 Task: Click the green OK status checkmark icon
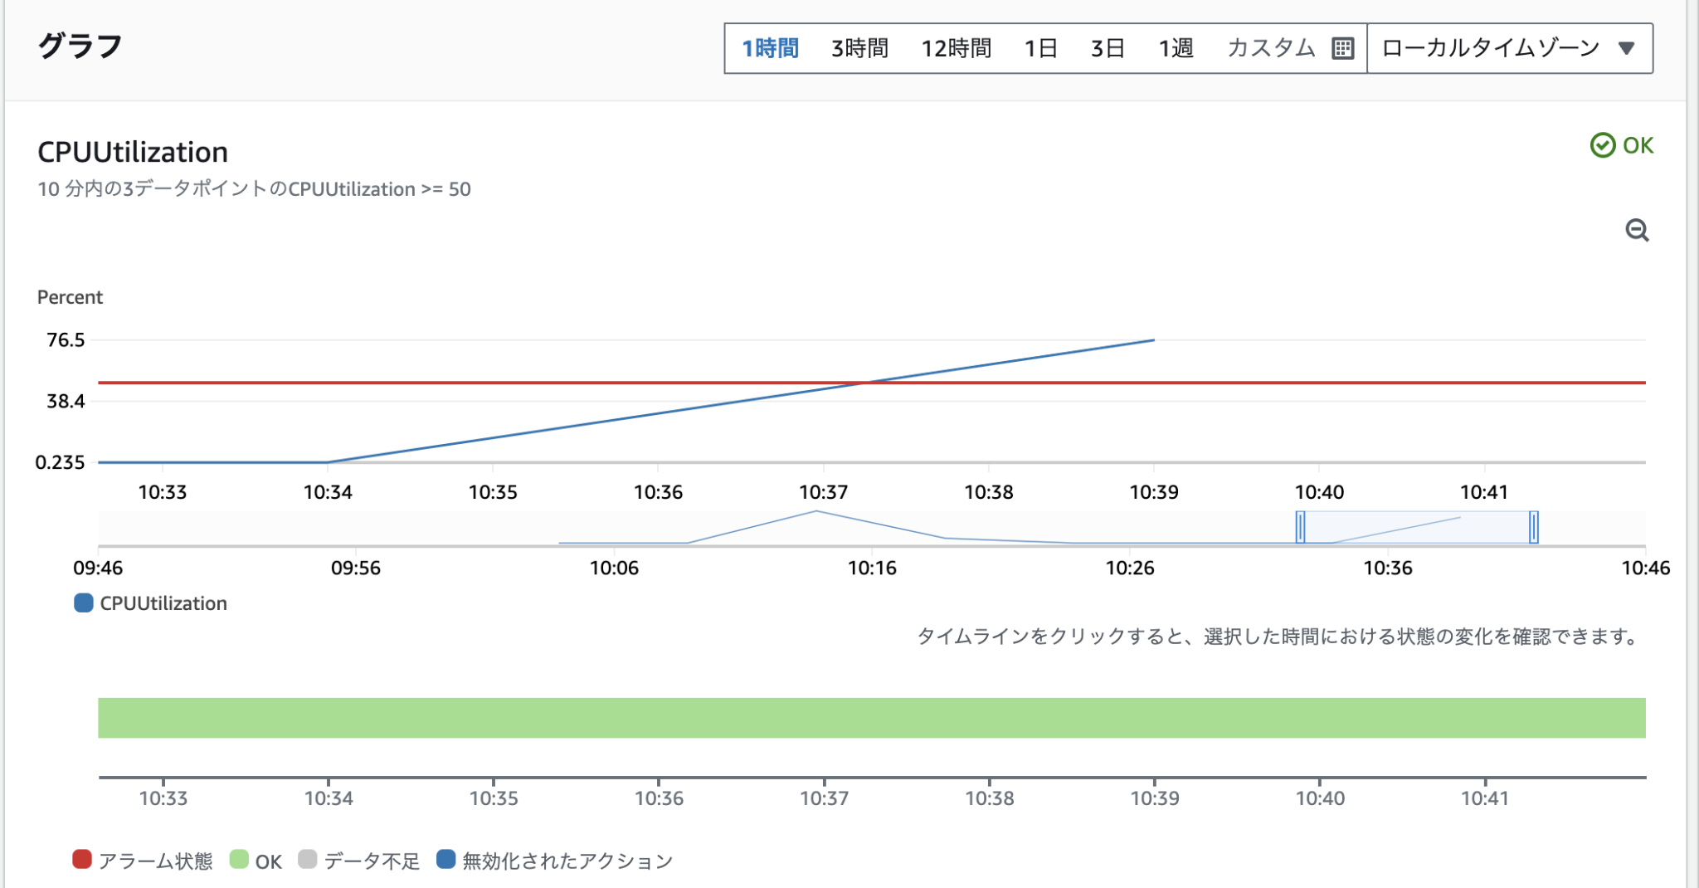pos(1604,144)
